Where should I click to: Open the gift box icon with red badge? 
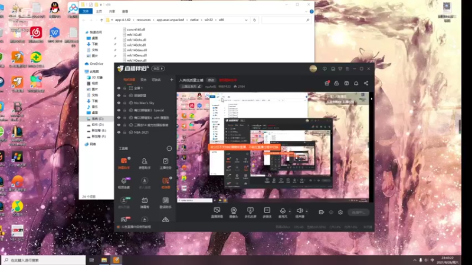(x=327, y=83)
